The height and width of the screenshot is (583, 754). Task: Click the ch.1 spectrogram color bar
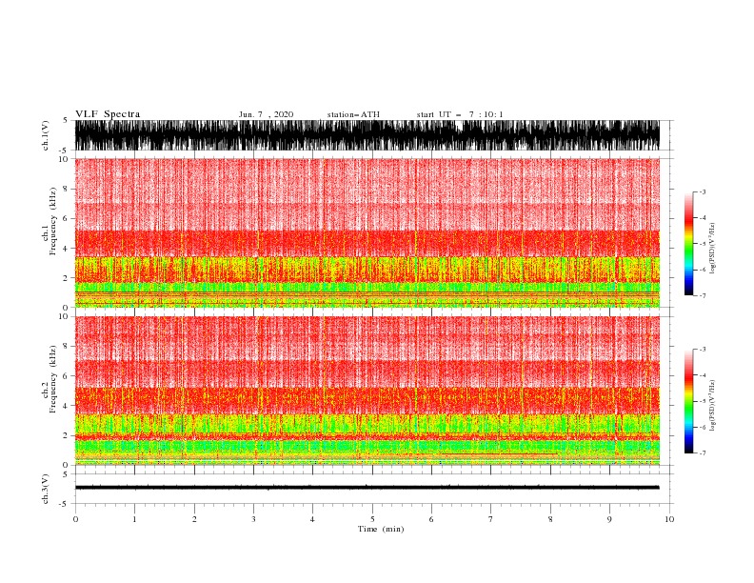pos(689,243)
